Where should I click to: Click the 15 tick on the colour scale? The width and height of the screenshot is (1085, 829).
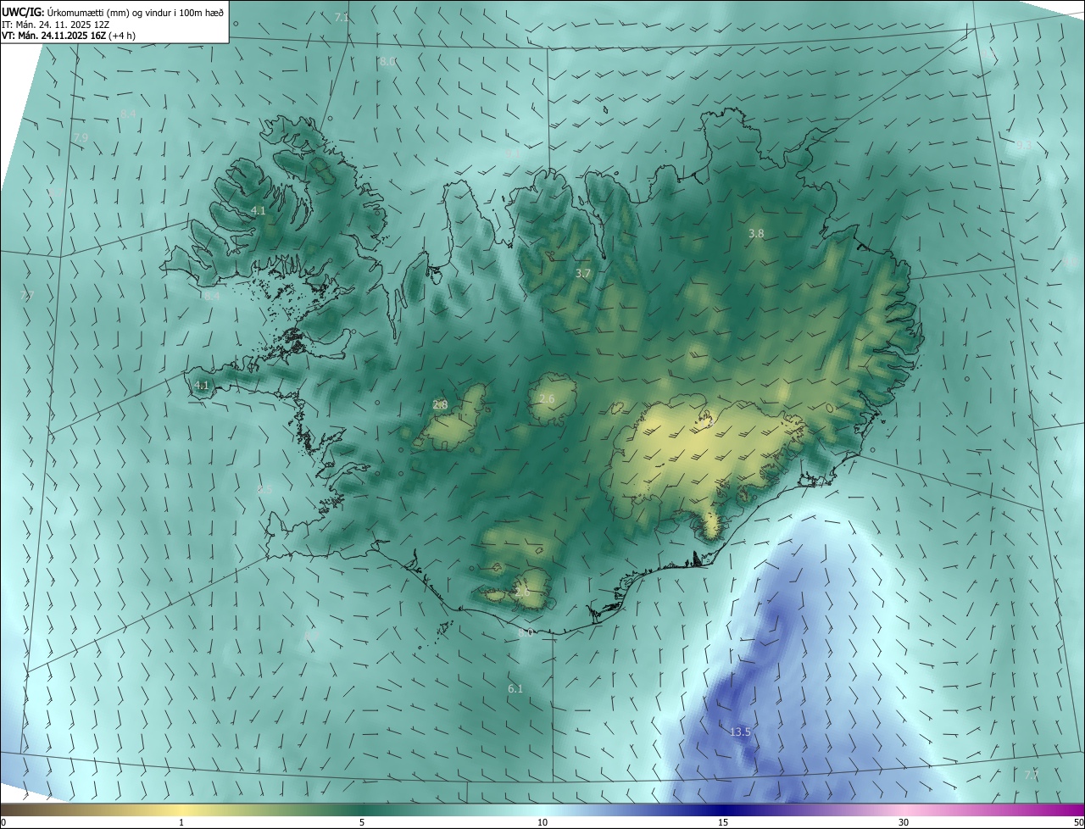pos(723,822)
